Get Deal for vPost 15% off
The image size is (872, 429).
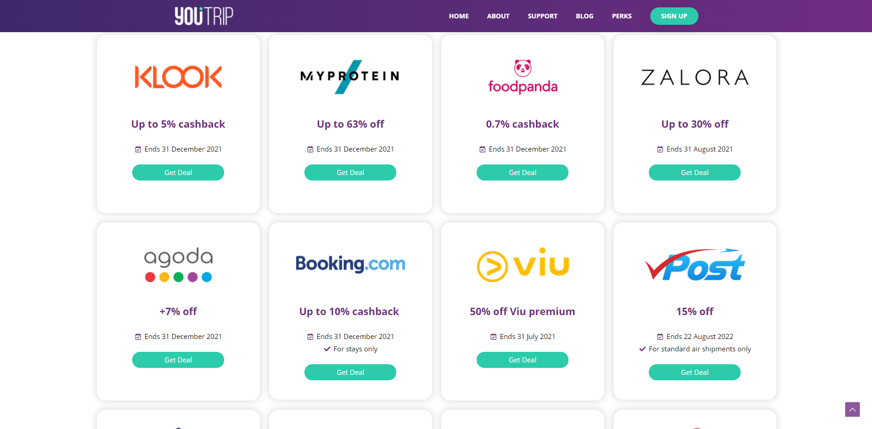[695, 373]
